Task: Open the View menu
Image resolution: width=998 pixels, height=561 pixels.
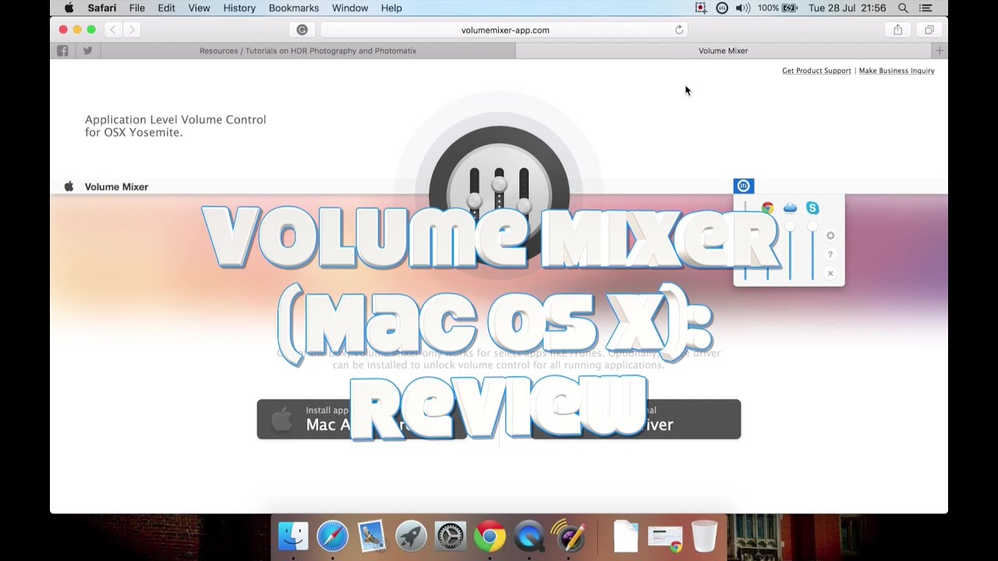Action: (199, 8)
